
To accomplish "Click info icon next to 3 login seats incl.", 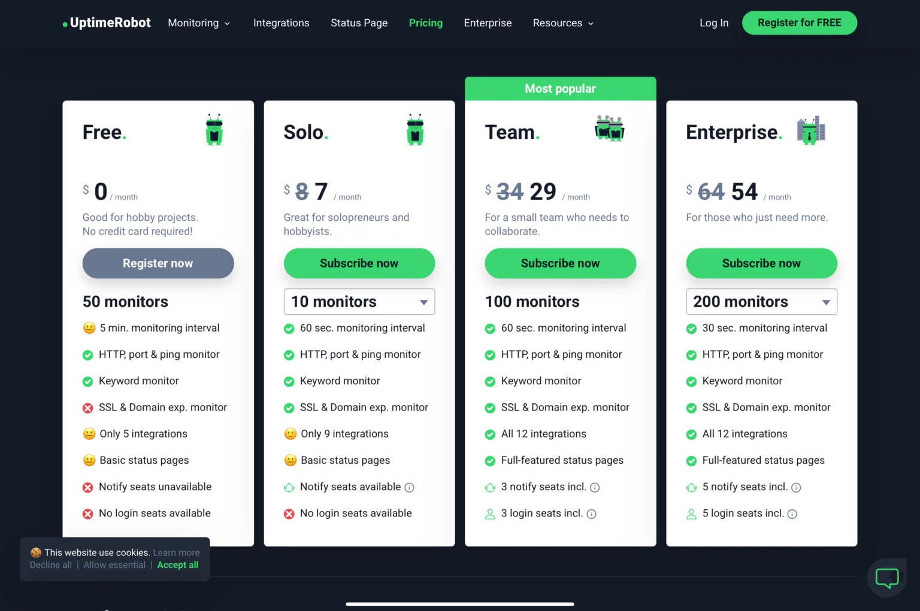I will coord(591,514).
